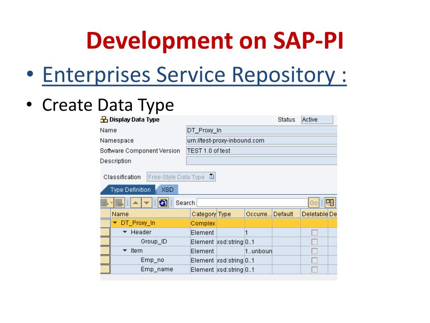The width and height of the screenshot is (430, 323).
Task: Click the Namespace field urn://test-proxy-inbound.com
Action: (x=261, y=140)
